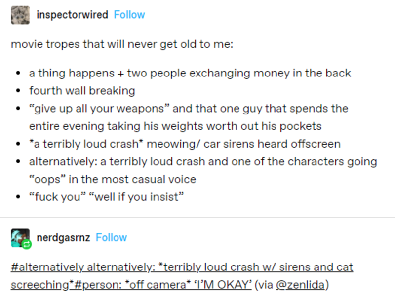The height and width of the screenshot is (304, 395).
Task: Follow the nerdgasrnz blog
Action: click(x=112, y=237)
